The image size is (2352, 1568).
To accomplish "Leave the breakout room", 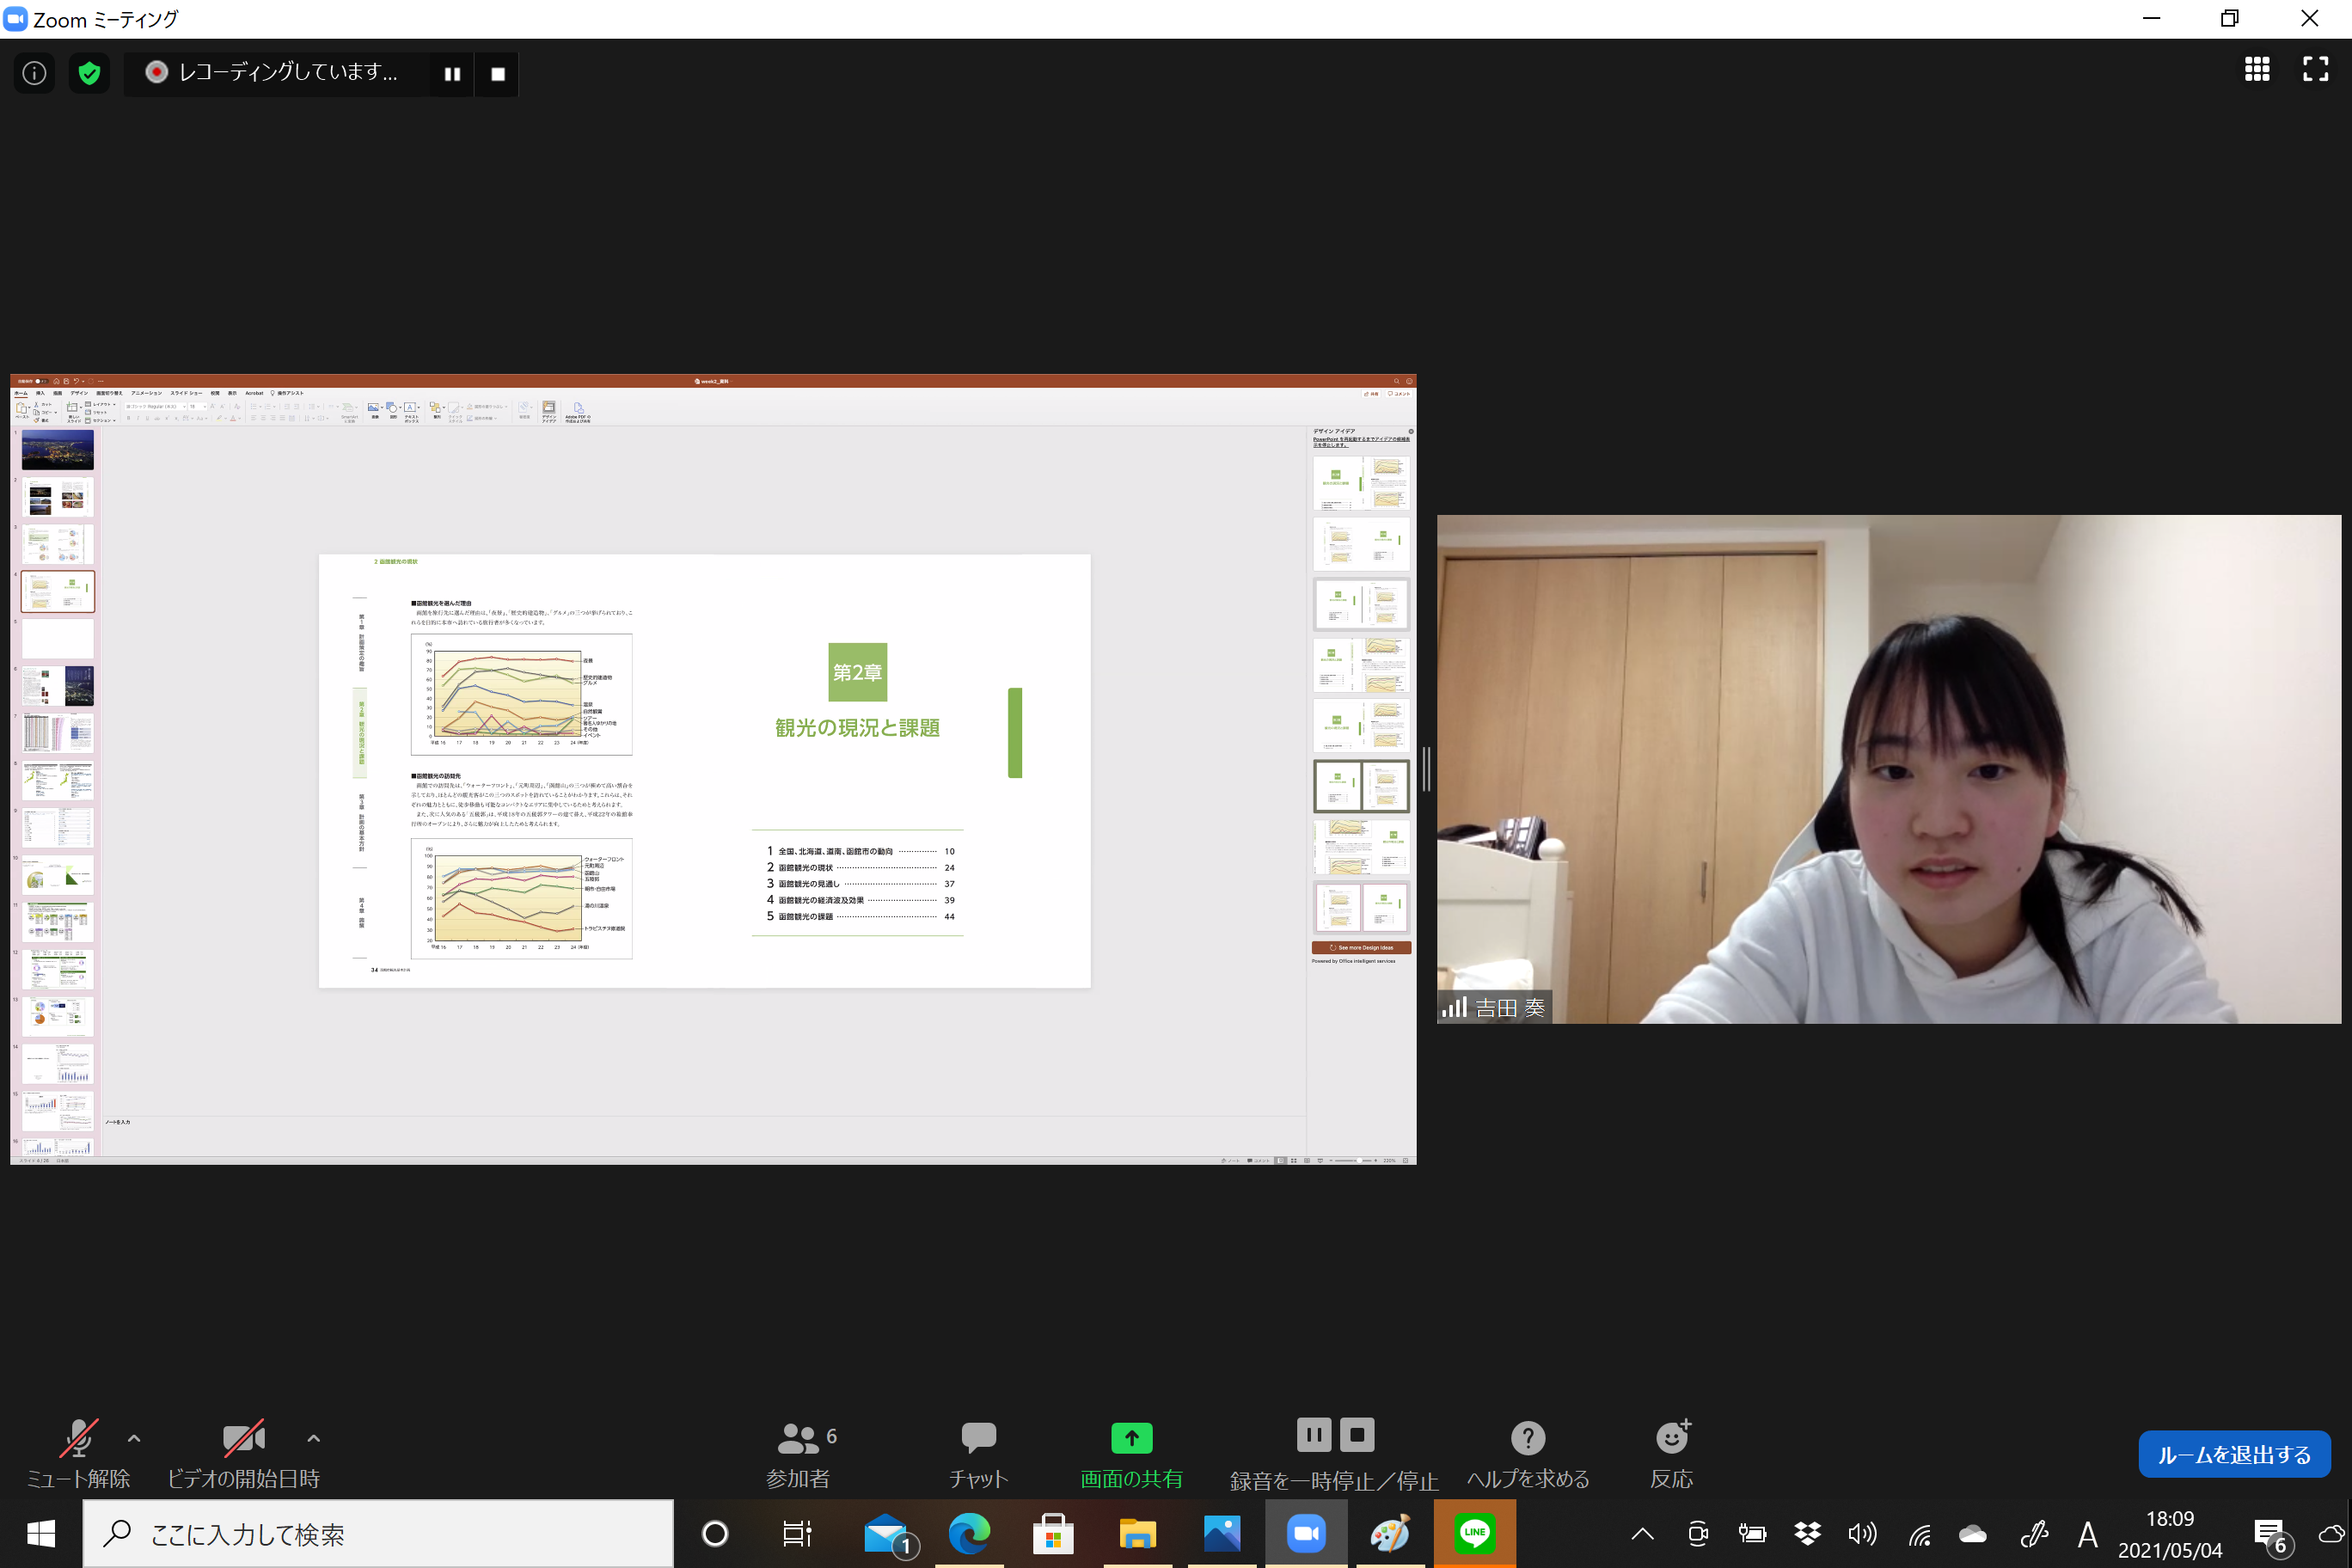I will point(2233,1454).
